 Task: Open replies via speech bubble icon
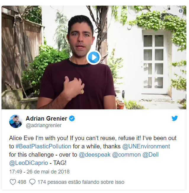[33, 182]
